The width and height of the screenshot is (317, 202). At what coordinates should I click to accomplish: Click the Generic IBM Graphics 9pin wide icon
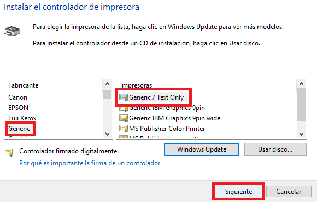click(124, 118)
